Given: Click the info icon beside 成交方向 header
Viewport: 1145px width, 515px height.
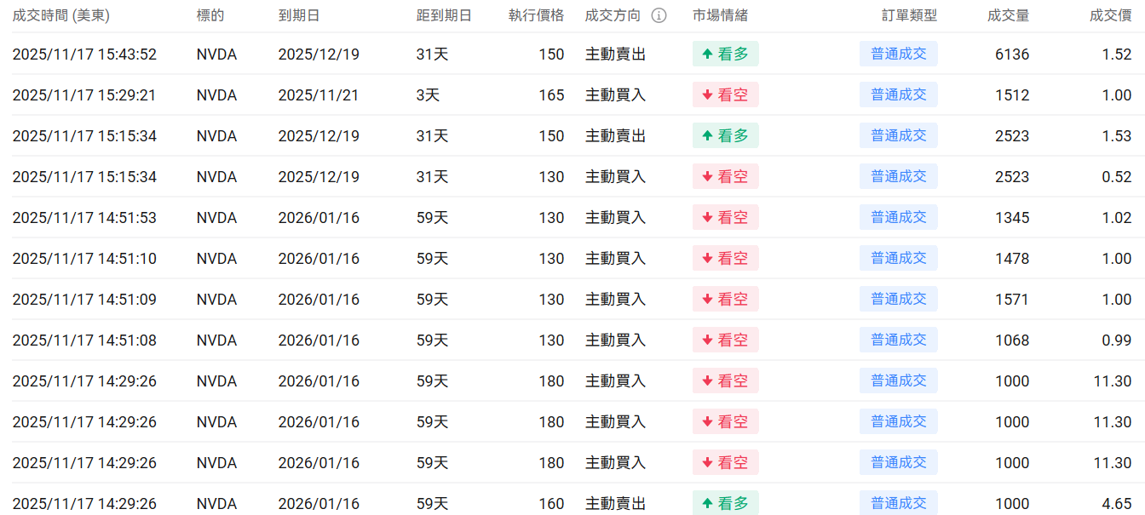Looking at the screenshot, I should [659, 15].
